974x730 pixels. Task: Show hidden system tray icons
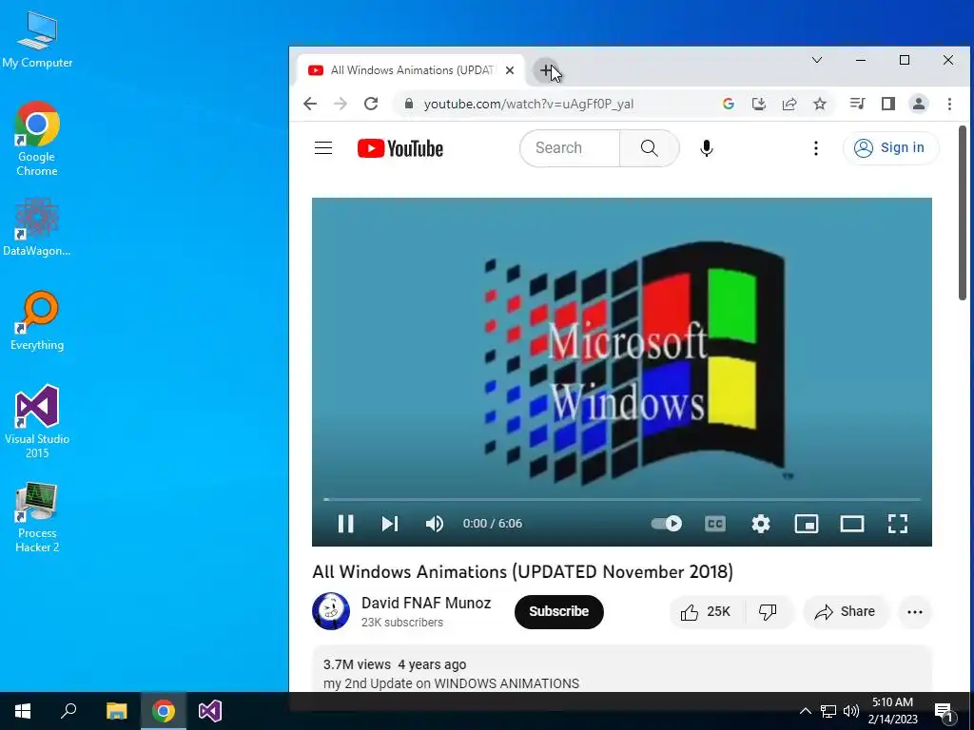805,711
